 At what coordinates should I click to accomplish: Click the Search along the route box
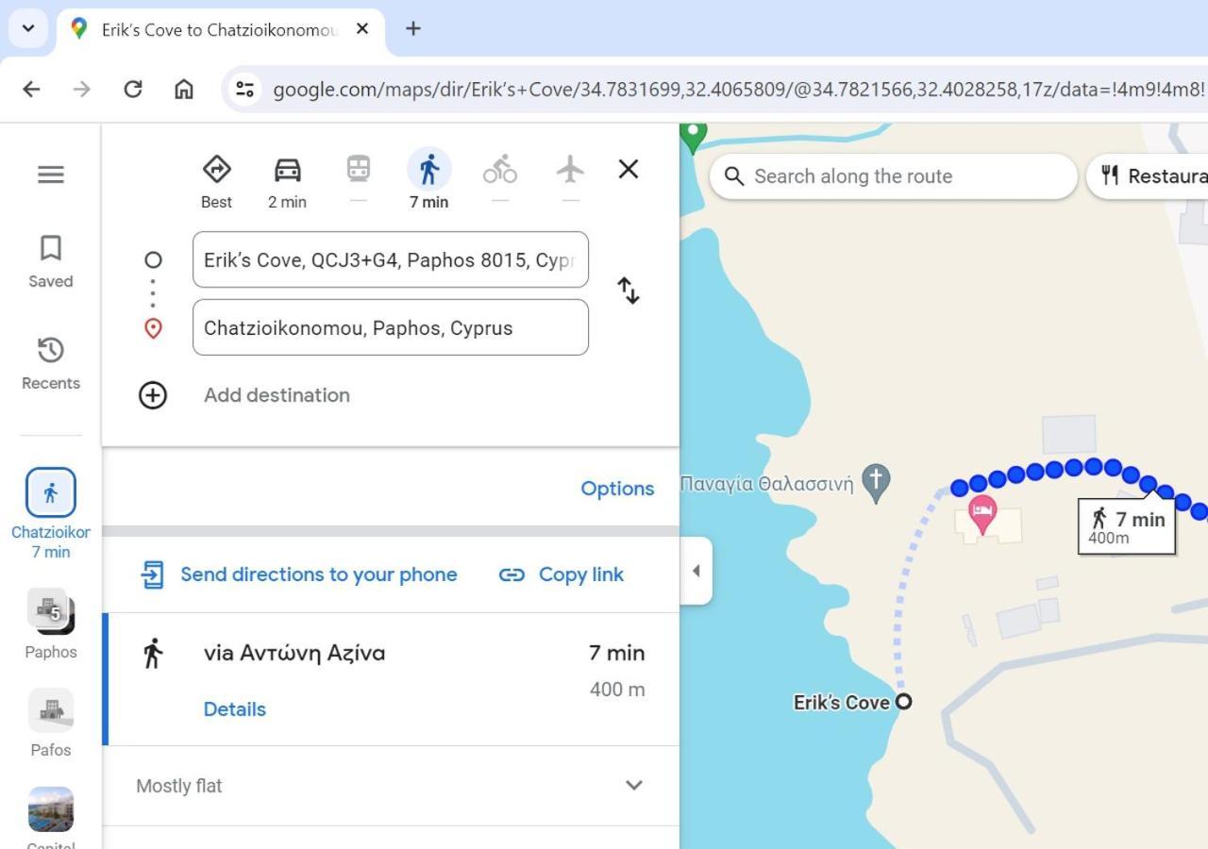pyautogui.click(x=893, y=176)
